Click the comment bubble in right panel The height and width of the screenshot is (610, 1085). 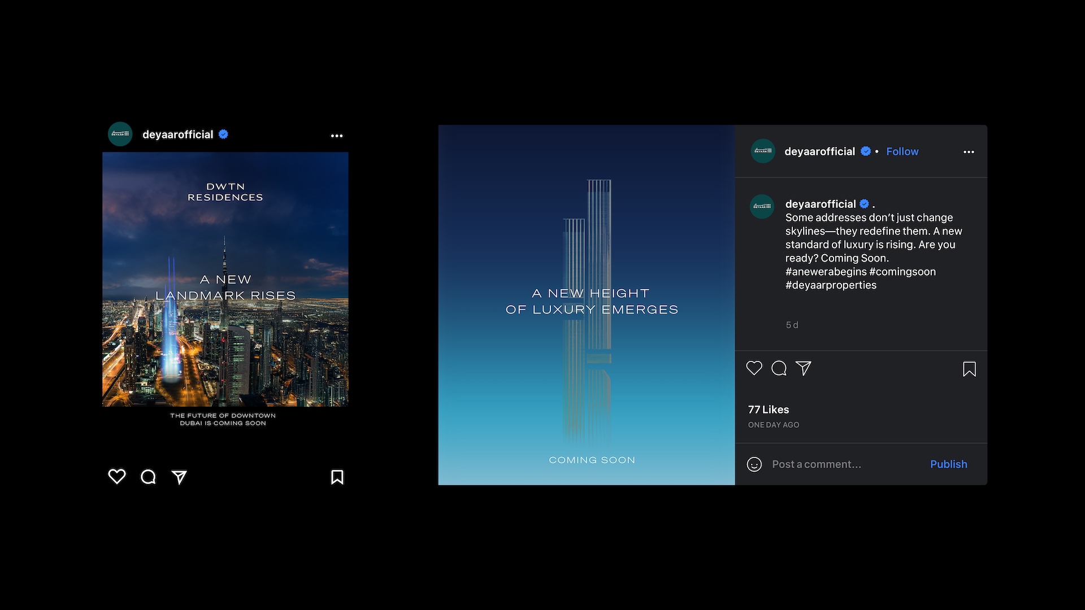779,368
